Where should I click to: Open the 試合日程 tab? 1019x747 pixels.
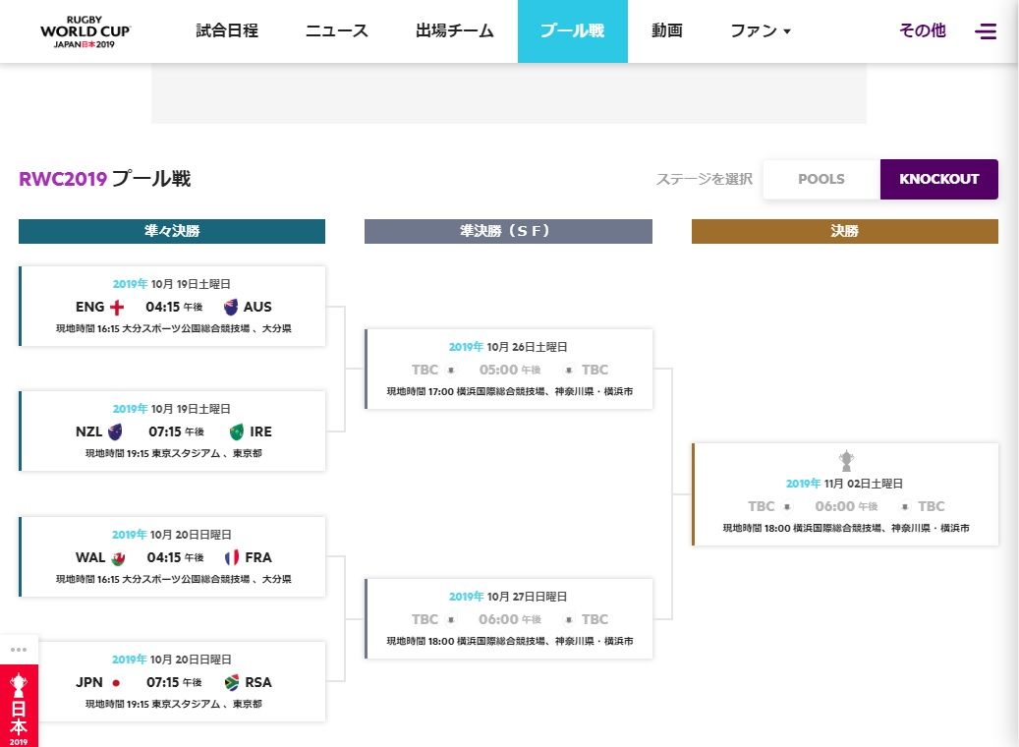pos(227,31)
